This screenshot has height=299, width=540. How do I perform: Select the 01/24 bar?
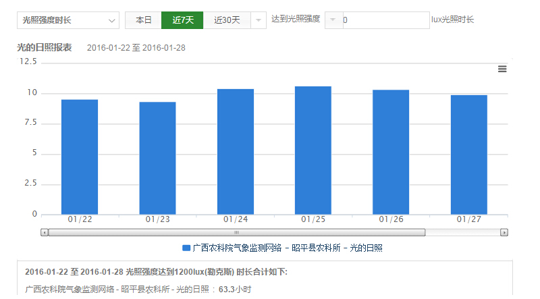pos(236,152)
